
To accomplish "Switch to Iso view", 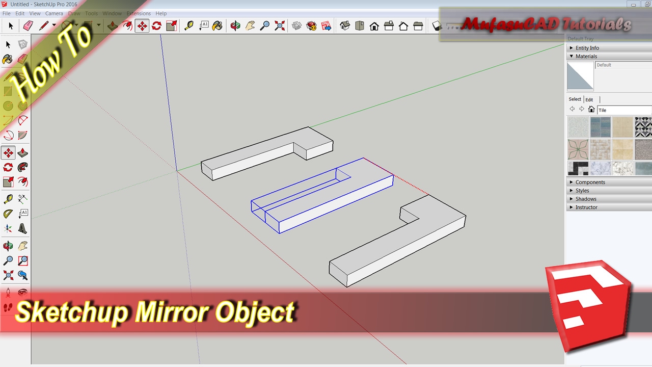I will tap(345, 25).
